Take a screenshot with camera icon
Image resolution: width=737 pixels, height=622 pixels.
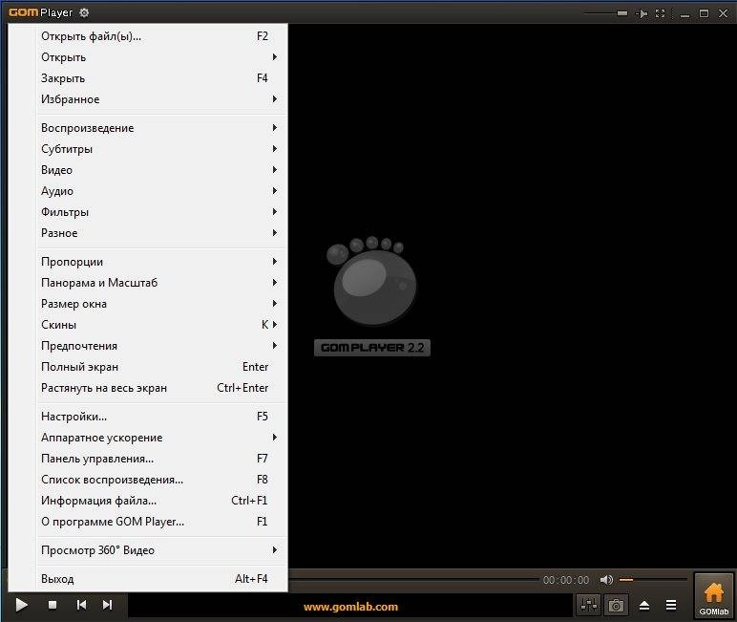(x=616, y=605)
